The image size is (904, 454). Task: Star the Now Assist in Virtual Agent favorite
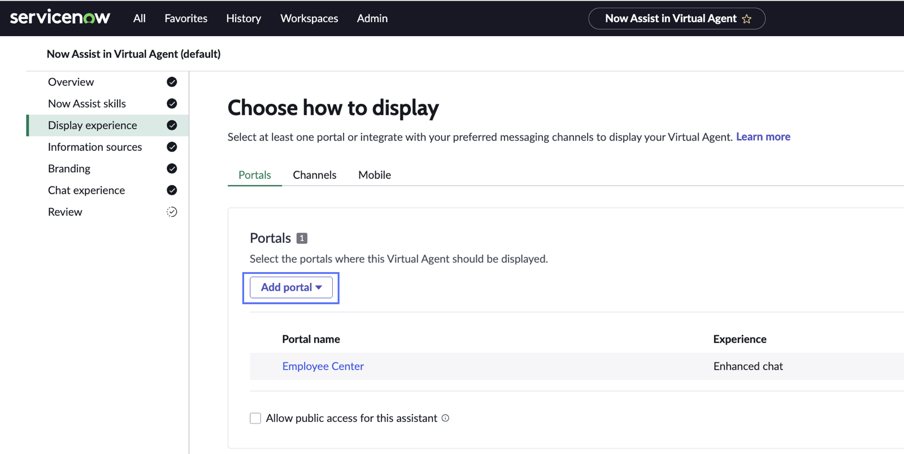746,19
